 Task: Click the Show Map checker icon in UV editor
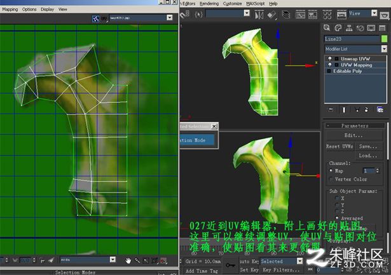click(x=95, y=18)
